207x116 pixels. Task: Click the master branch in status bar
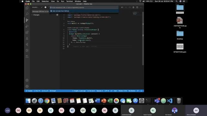pos(29,91)
